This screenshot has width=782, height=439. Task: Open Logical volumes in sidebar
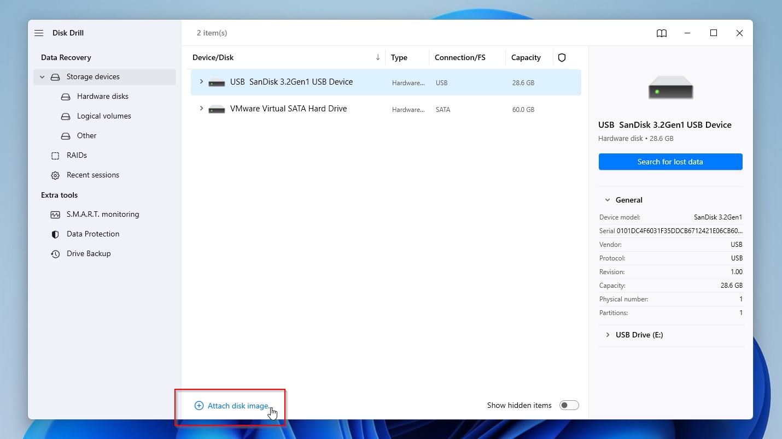[x=104, y=116]
